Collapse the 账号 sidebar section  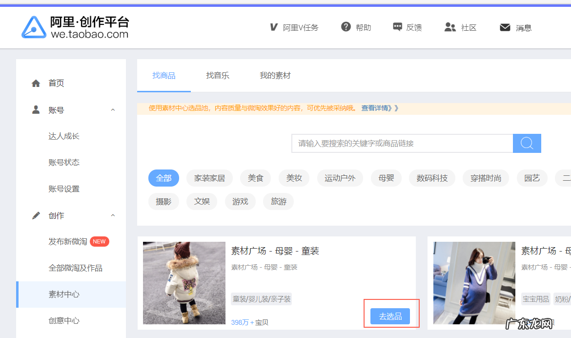pos(113,110)
